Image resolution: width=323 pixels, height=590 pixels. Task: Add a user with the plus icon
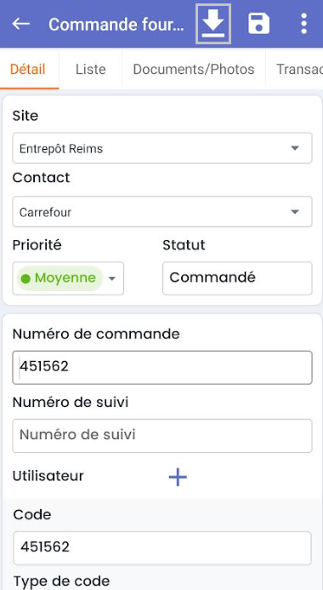pos(178,477)
